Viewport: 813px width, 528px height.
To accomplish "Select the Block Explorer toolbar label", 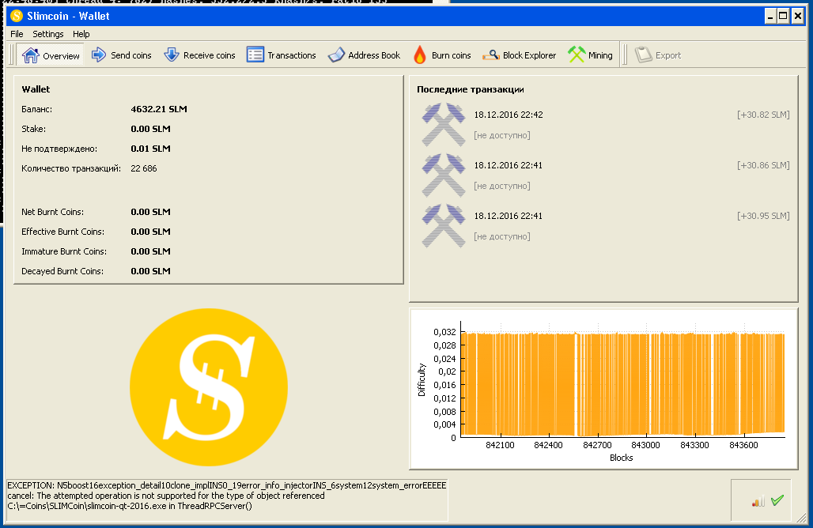I will pyautogui.click(x=529, y=55).
